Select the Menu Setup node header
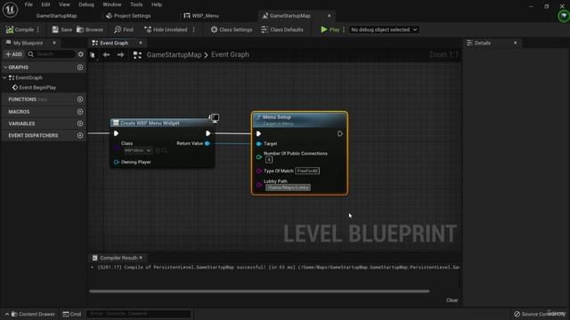Image resolution: width=570 pixels, height=320 pixels. coord(299,120)
